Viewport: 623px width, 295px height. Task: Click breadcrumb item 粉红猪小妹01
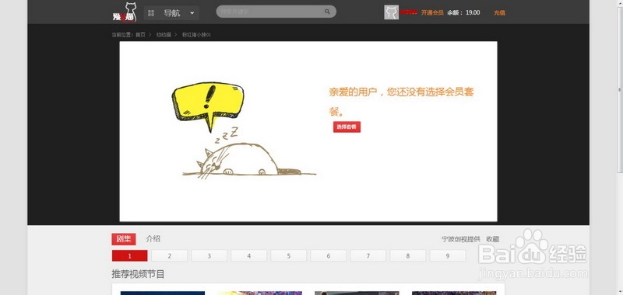click(196, 35)
